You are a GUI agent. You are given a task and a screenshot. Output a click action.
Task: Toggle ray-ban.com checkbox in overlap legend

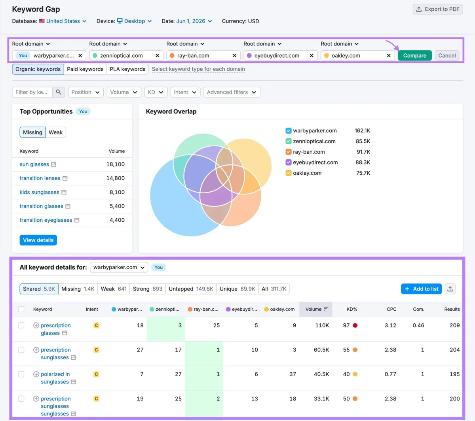point(289,152)
